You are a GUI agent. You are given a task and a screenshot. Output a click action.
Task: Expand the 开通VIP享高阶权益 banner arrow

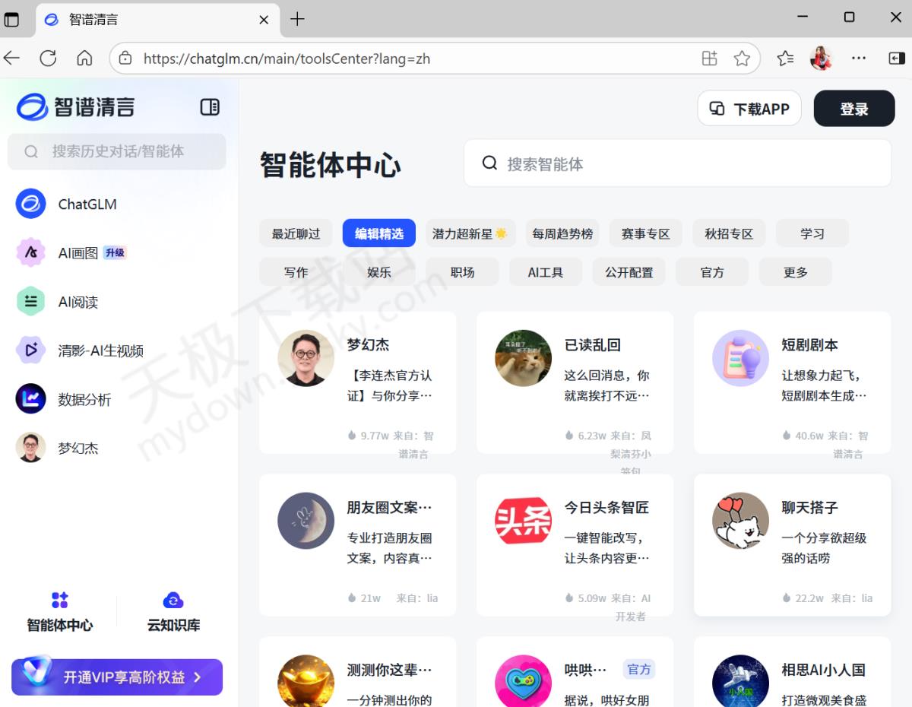198,677
